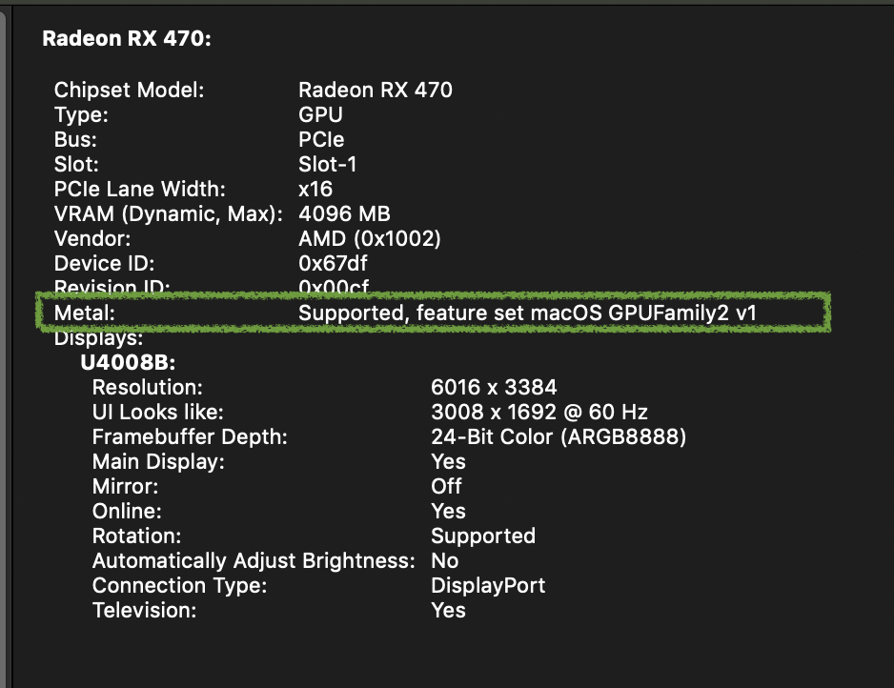Click the Rotation value Supported

[483, 536]
